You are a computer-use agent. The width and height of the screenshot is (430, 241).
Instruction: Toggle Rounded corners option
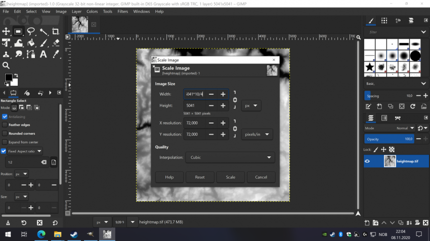[x=5, y=134]
